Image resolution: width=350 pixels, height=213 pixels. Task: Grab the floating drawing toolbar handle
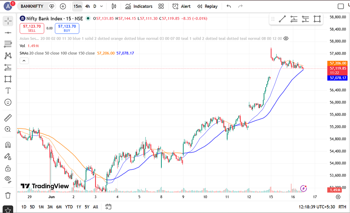click(x=273, y=19)
